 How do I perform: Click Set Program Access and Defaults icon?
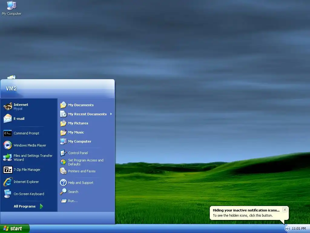click(63, 162)
